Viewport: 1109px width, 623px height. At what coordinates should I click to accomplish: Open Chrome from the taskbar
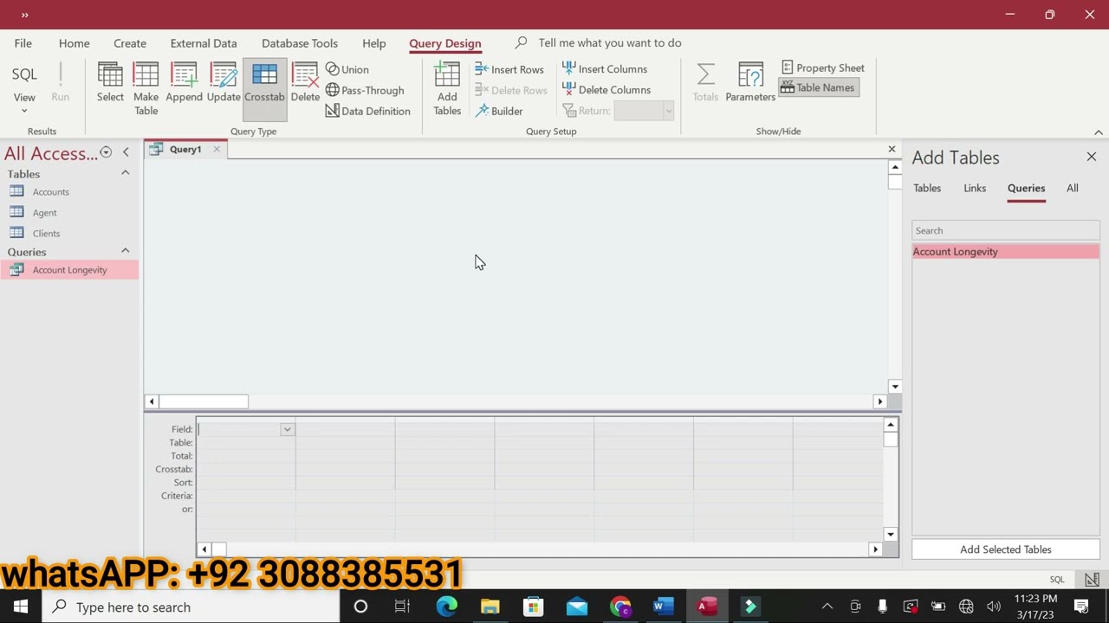620,607
